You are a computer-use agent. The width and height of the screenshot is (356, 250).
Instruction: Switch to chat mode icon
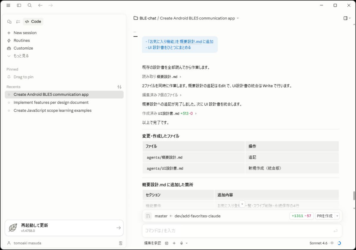click(x=9, y=21)
